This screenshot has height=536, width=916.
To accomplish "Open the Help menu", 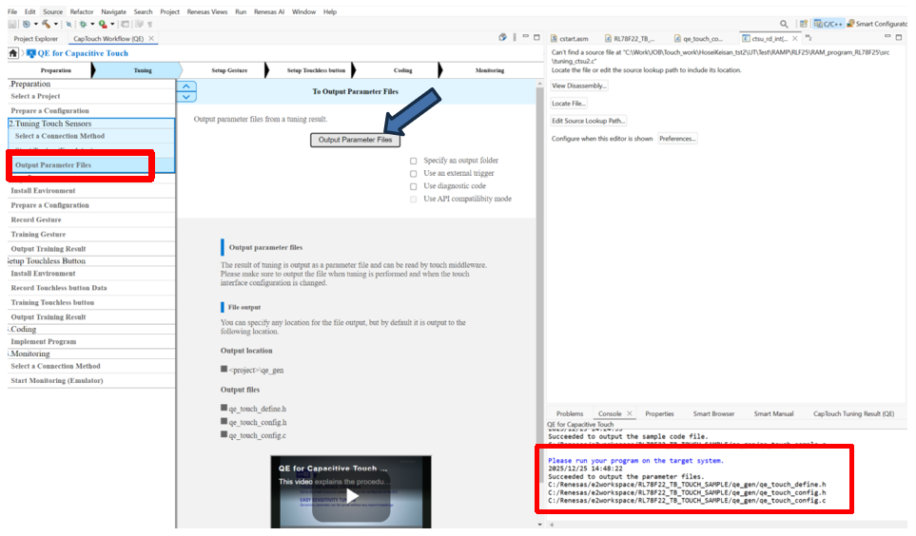I will (x=330, y=11).
